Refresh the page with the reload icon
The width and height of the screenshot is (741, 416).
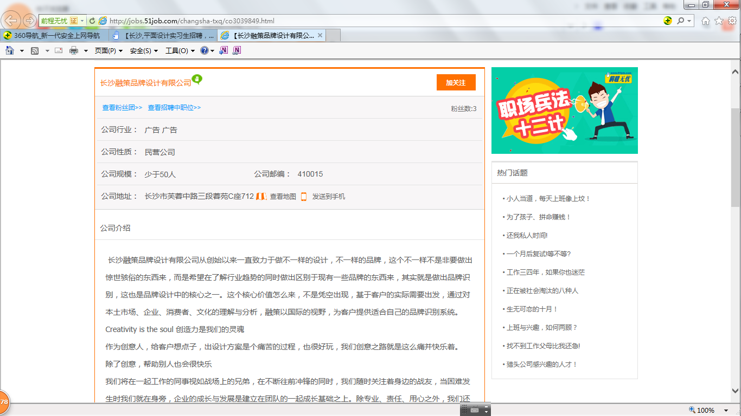tap(92, 21)
